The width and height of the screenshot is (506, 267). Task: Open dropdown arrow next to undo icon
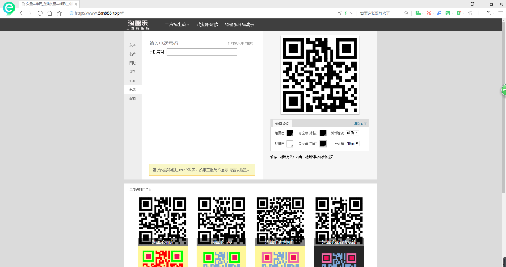pos(494,13)
